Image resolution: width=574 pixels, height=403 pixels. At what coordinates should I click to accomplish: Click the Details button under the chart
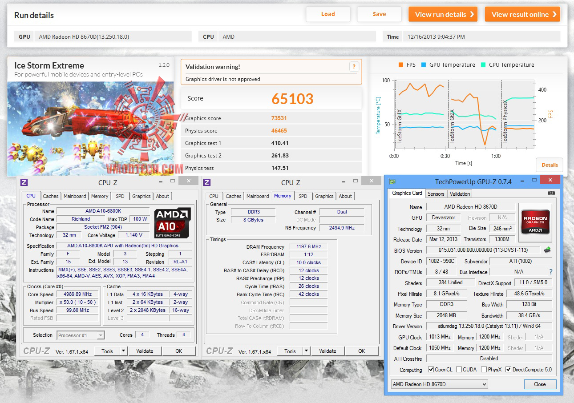(550, 165)
